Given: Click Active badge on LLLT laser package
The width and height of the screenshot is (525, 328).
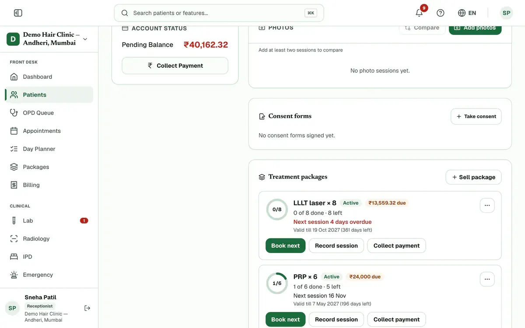Looking at the screenshot, I should coord(350,203).
